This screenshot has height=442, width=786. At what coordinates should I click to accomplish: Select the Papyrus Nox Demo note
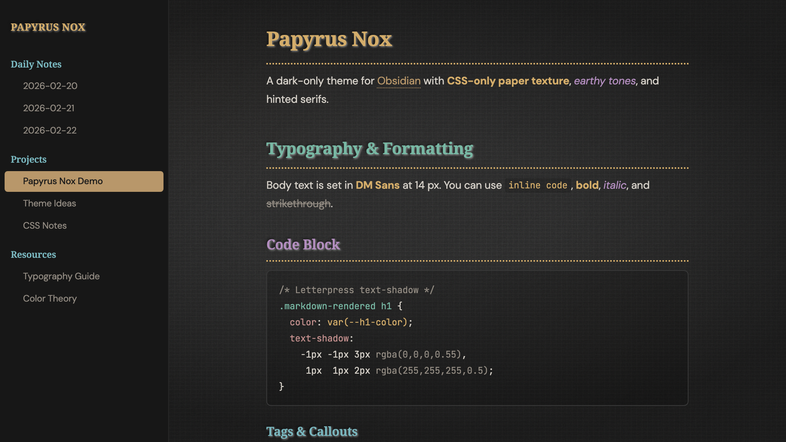click(84, 181)
